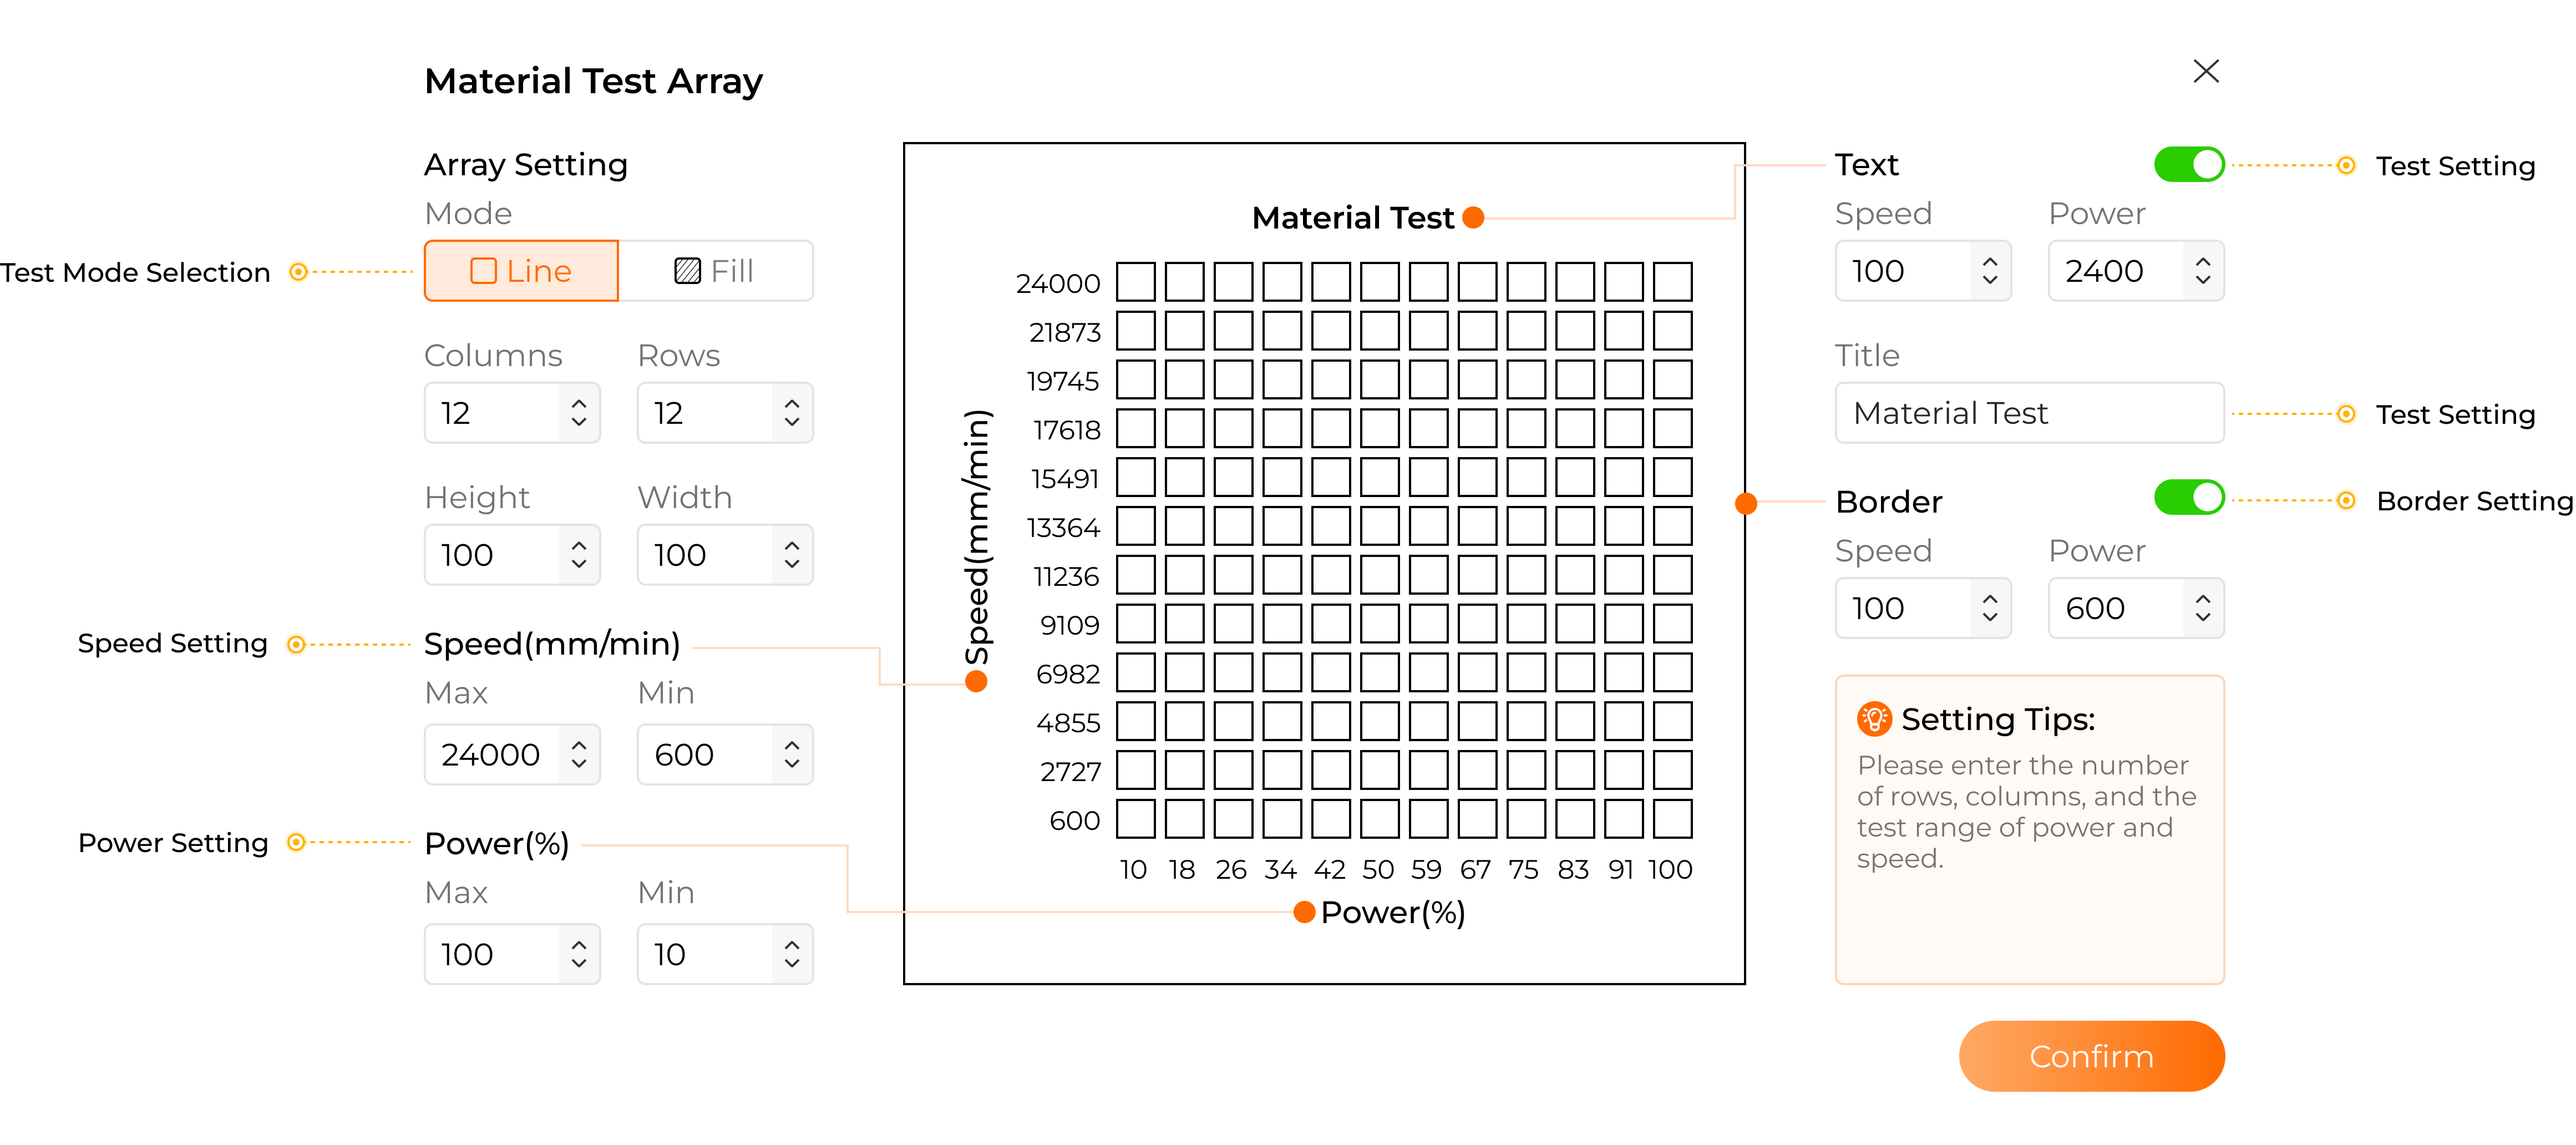Click the Speed Max 24000 field
2576x1145 pixels.
point(512,755)
